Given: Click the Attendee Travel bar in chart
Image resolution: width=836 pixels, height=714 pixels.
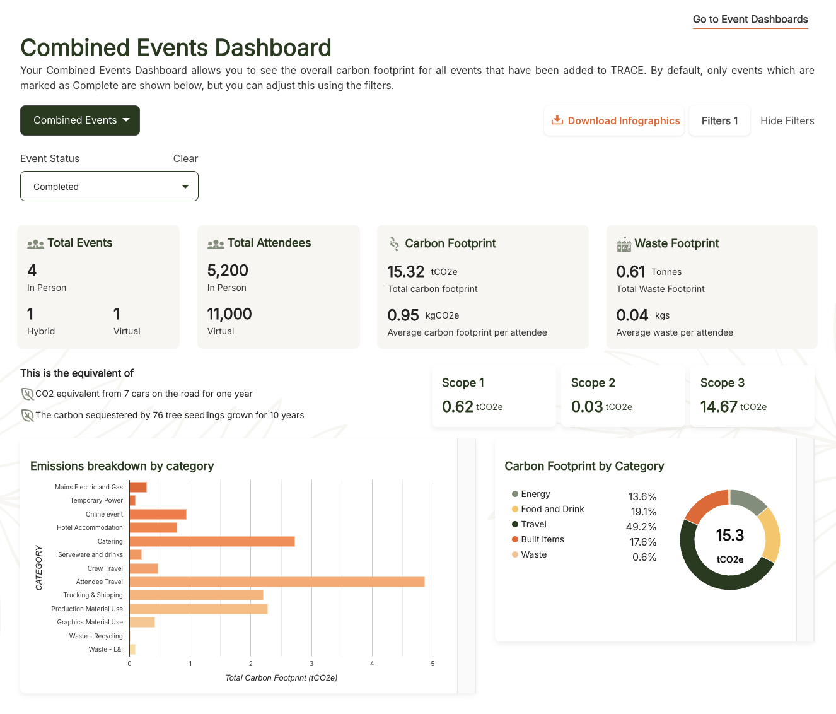Looking at the screenshot, I should 277,582.
